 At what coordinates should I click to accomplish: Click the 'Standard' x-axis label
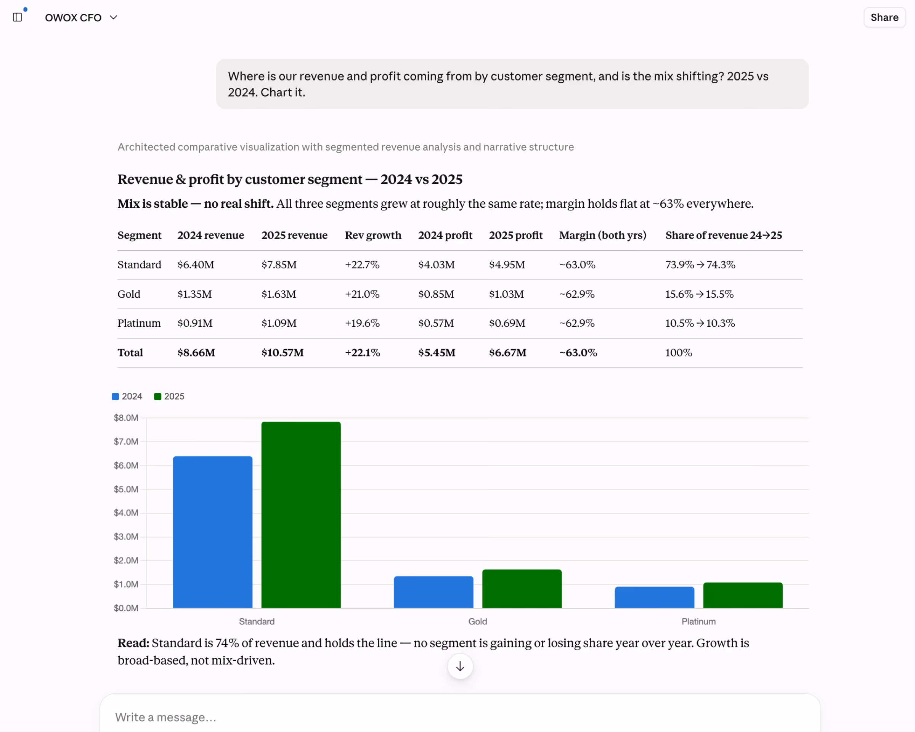[x=257, y=621]
